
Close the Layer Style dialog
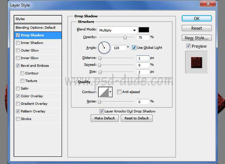tap(208, 4)
